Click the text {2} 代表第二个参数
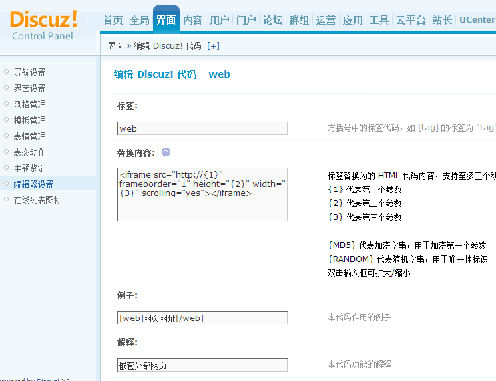Viewport: 496px width, 381px height. 364,203
